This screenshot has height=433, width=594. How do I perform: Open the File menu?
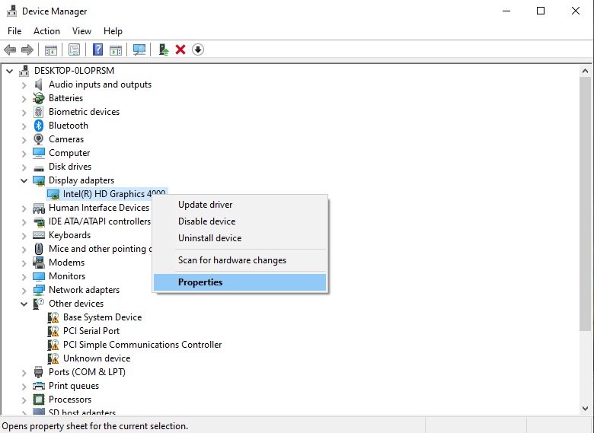[x=14, y=31]
